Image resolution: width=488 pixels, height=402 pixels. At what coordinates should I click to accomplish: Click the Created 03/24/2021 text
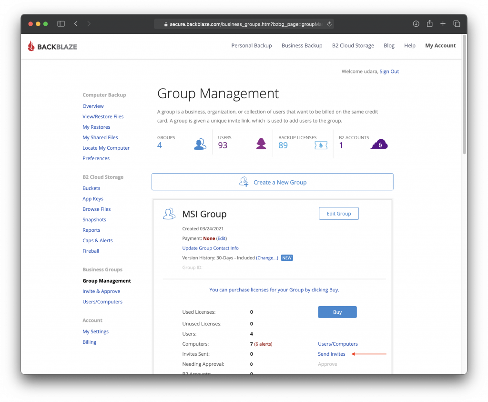(203, 228)
